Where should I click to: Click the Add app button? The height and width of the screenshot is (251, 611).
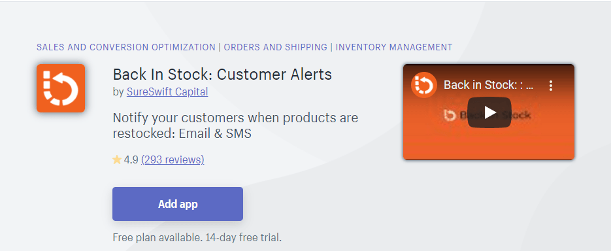178,204
